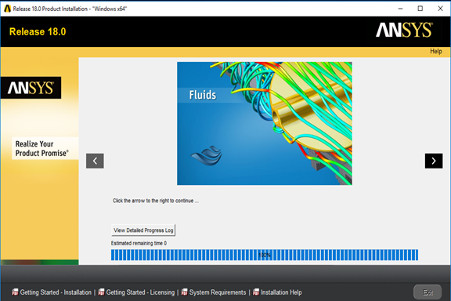
Task: Minimize the installer window
Action: (x=400, y=9)
